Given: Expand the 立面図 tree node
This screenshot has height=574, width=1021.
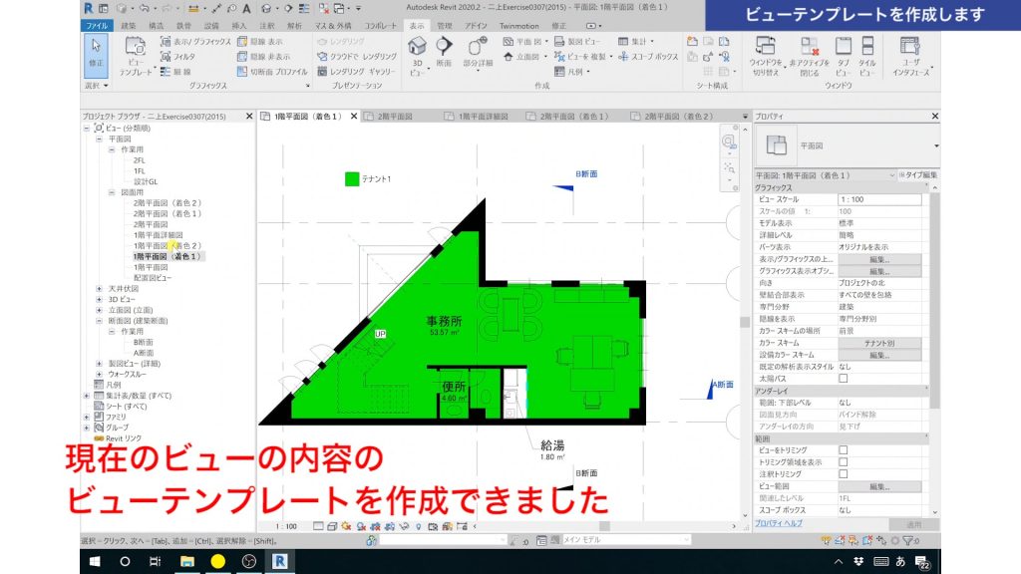Looking at the screenshot, I should click(97, 309).
